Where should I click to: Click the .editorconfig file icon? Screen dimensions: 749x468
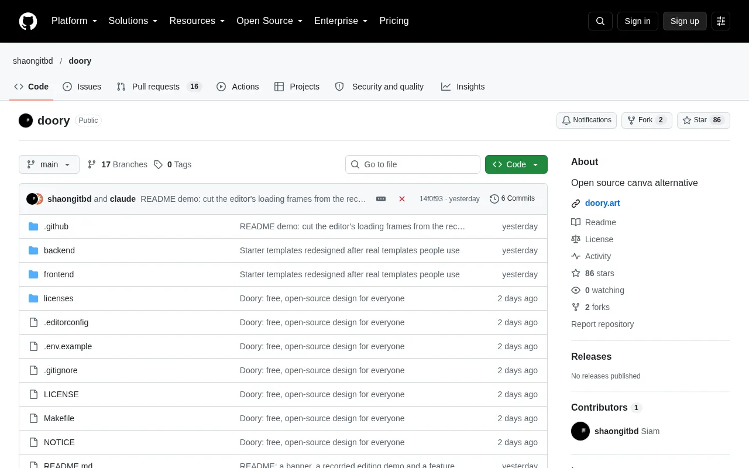(33, 322)
